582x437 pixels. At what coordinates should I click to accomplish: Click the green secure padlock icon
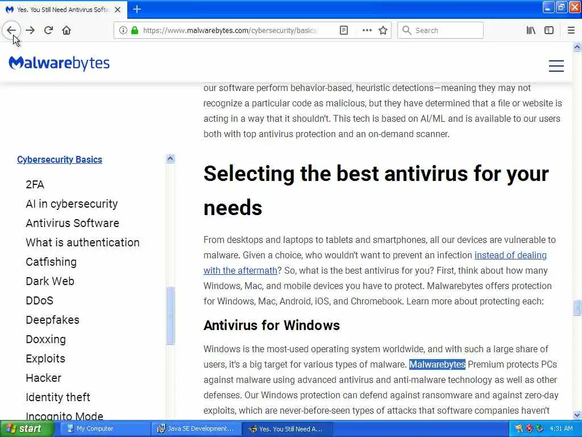tap(135, 30)
